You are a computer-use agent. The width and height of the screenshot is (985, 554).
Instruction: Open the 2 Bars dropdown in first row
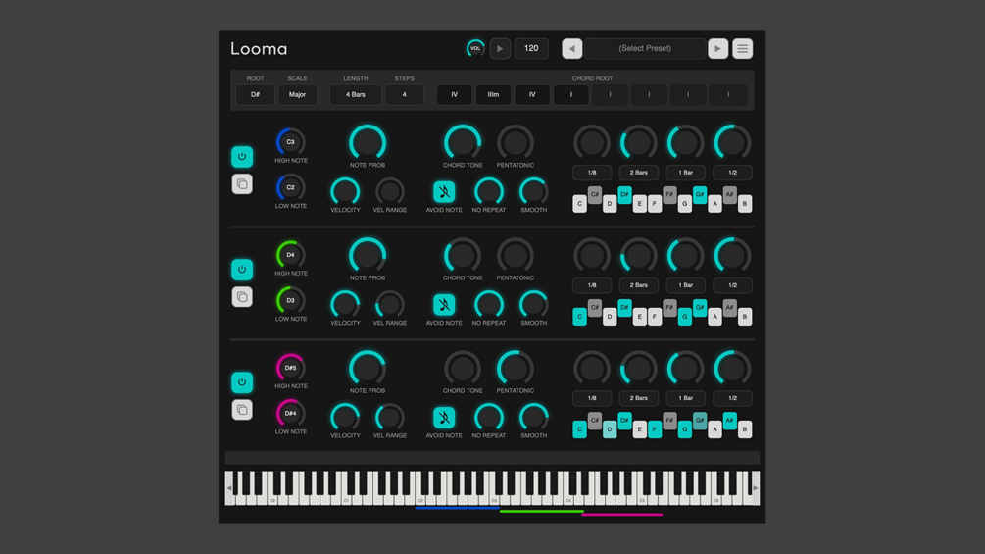tap(639, 173)
